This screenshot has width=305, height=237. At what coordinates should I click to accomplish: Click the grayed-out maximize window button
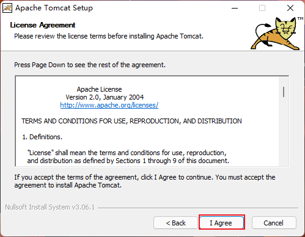[262, 8]
